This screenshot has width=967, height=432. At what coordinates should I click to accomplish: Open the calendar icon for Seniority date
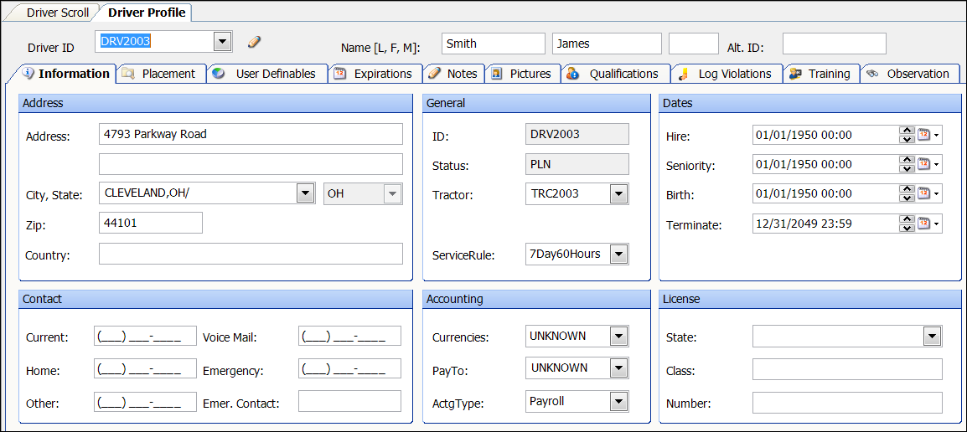[924, 164]
